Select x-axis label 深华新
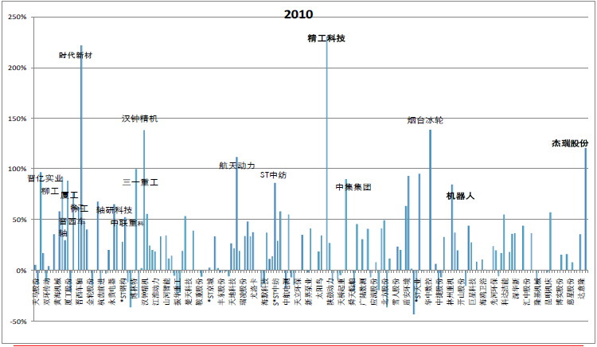This screenshot has width=597, height=347. tap(517, 289)
